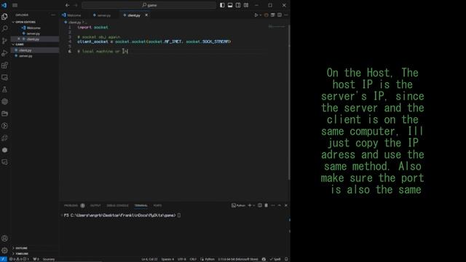
Task: Toggle the secondary side bar layout icon
Action: pos(238,5)
